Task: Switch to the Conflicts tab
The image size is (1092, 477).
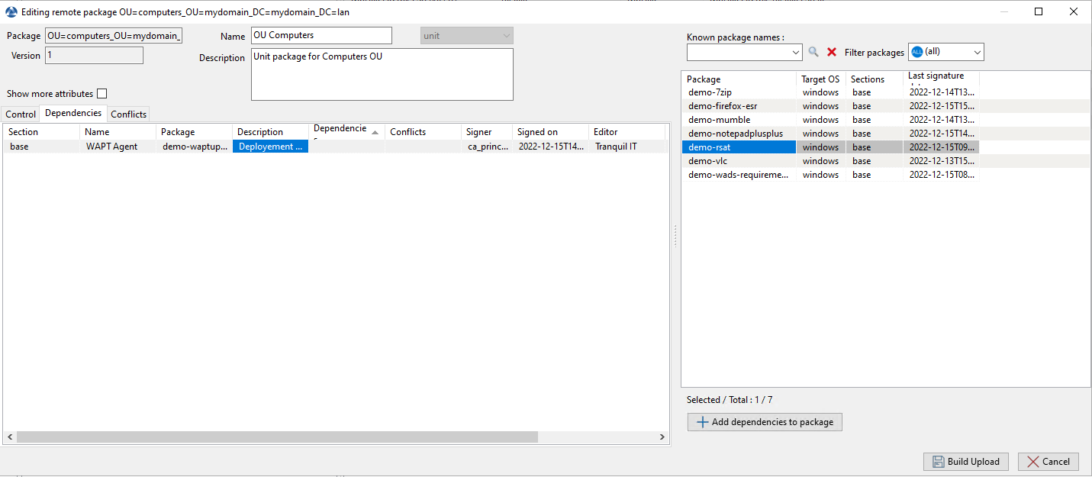Action: coord(128,114)
